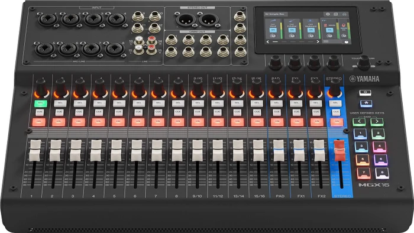Touch the channel 11/12 gain knob
The width and height of the screenshot is (414, 233).
(218, 88)
